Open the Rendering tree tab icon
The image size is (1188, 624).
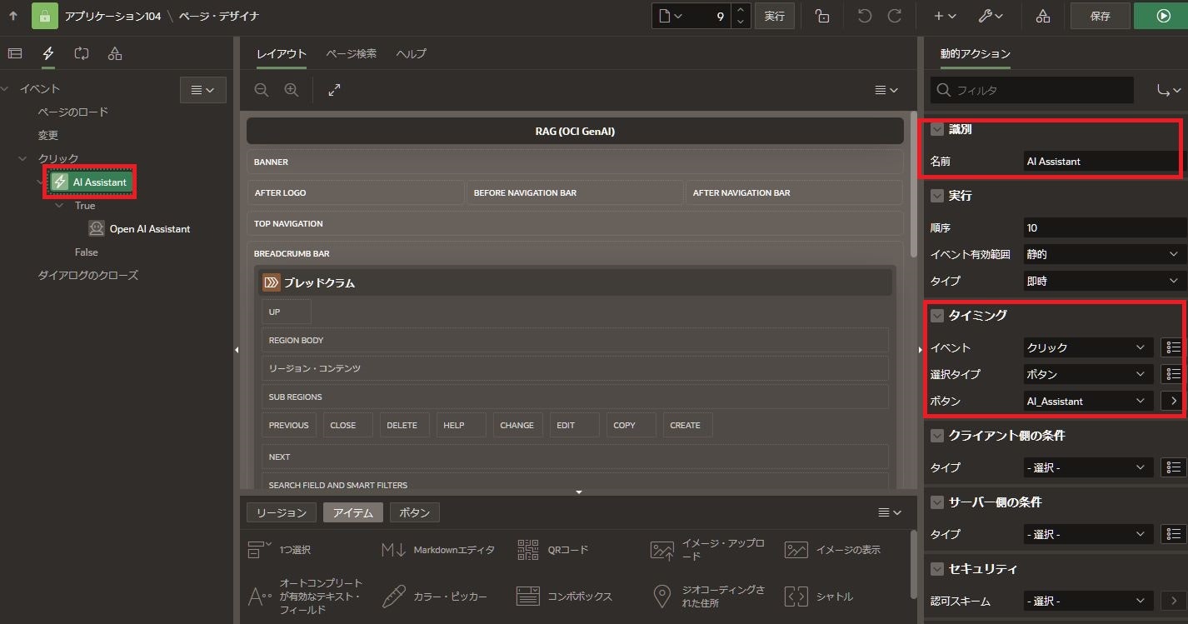tap(15, 53)
